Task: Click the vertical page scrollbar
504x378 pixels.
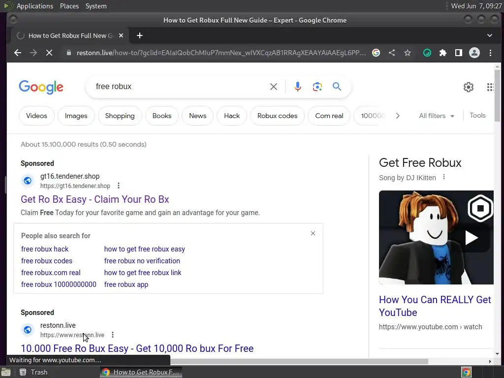Action: [x=497, y=95]
